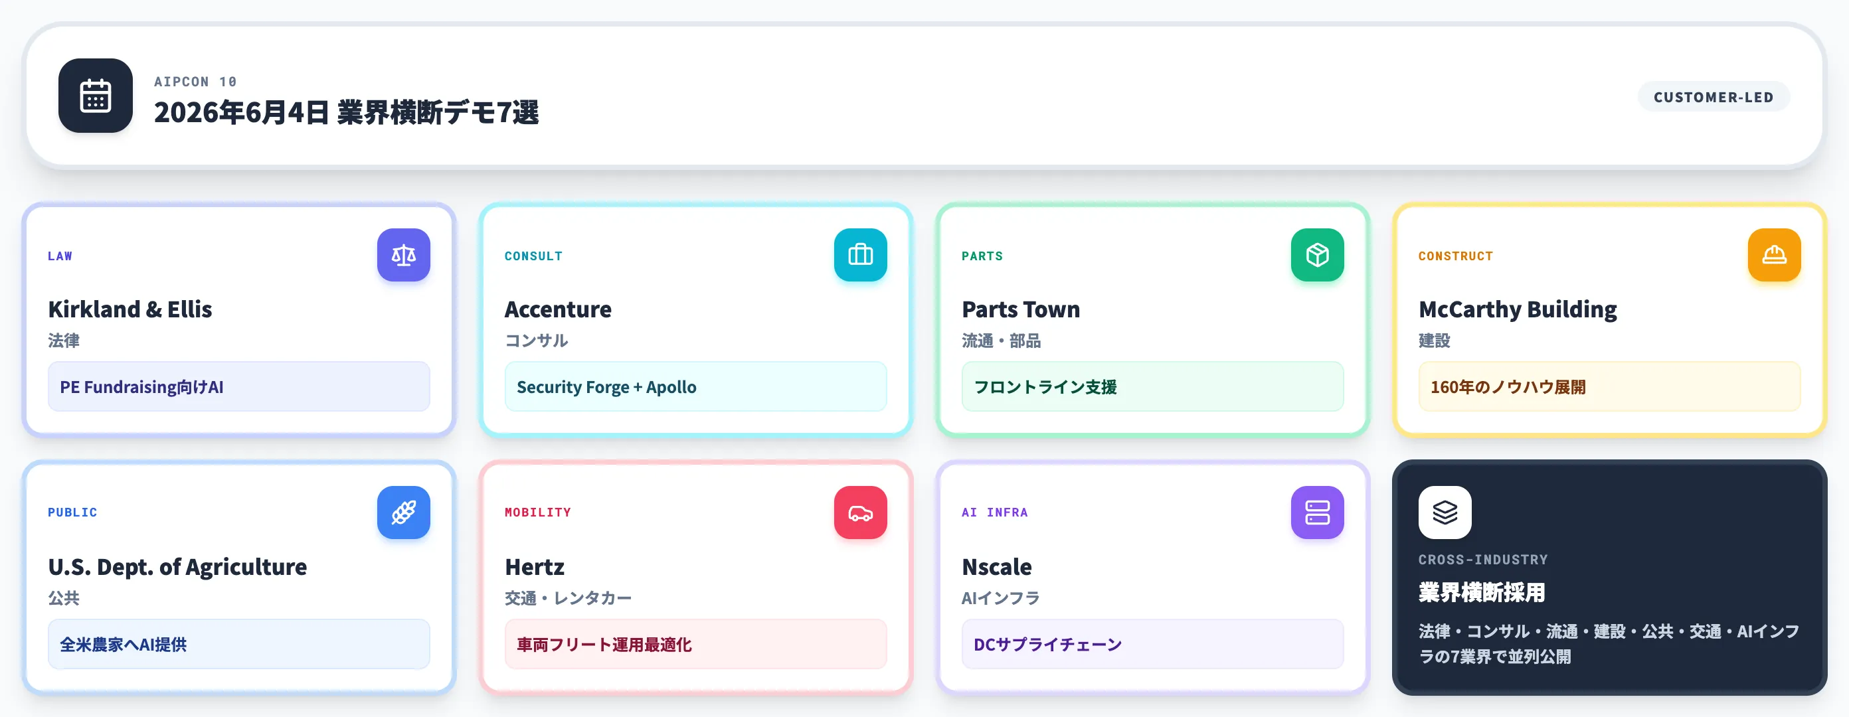Viewport: 1849px width, 717px height.
Task: Click the AI INFRA category label
Action: (x=995, y=513)
